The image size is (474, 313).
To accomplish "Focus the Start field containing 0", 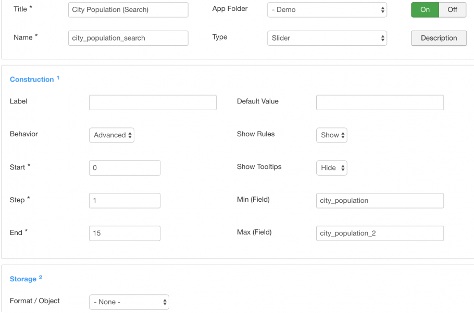I will (x=124, y=168).
